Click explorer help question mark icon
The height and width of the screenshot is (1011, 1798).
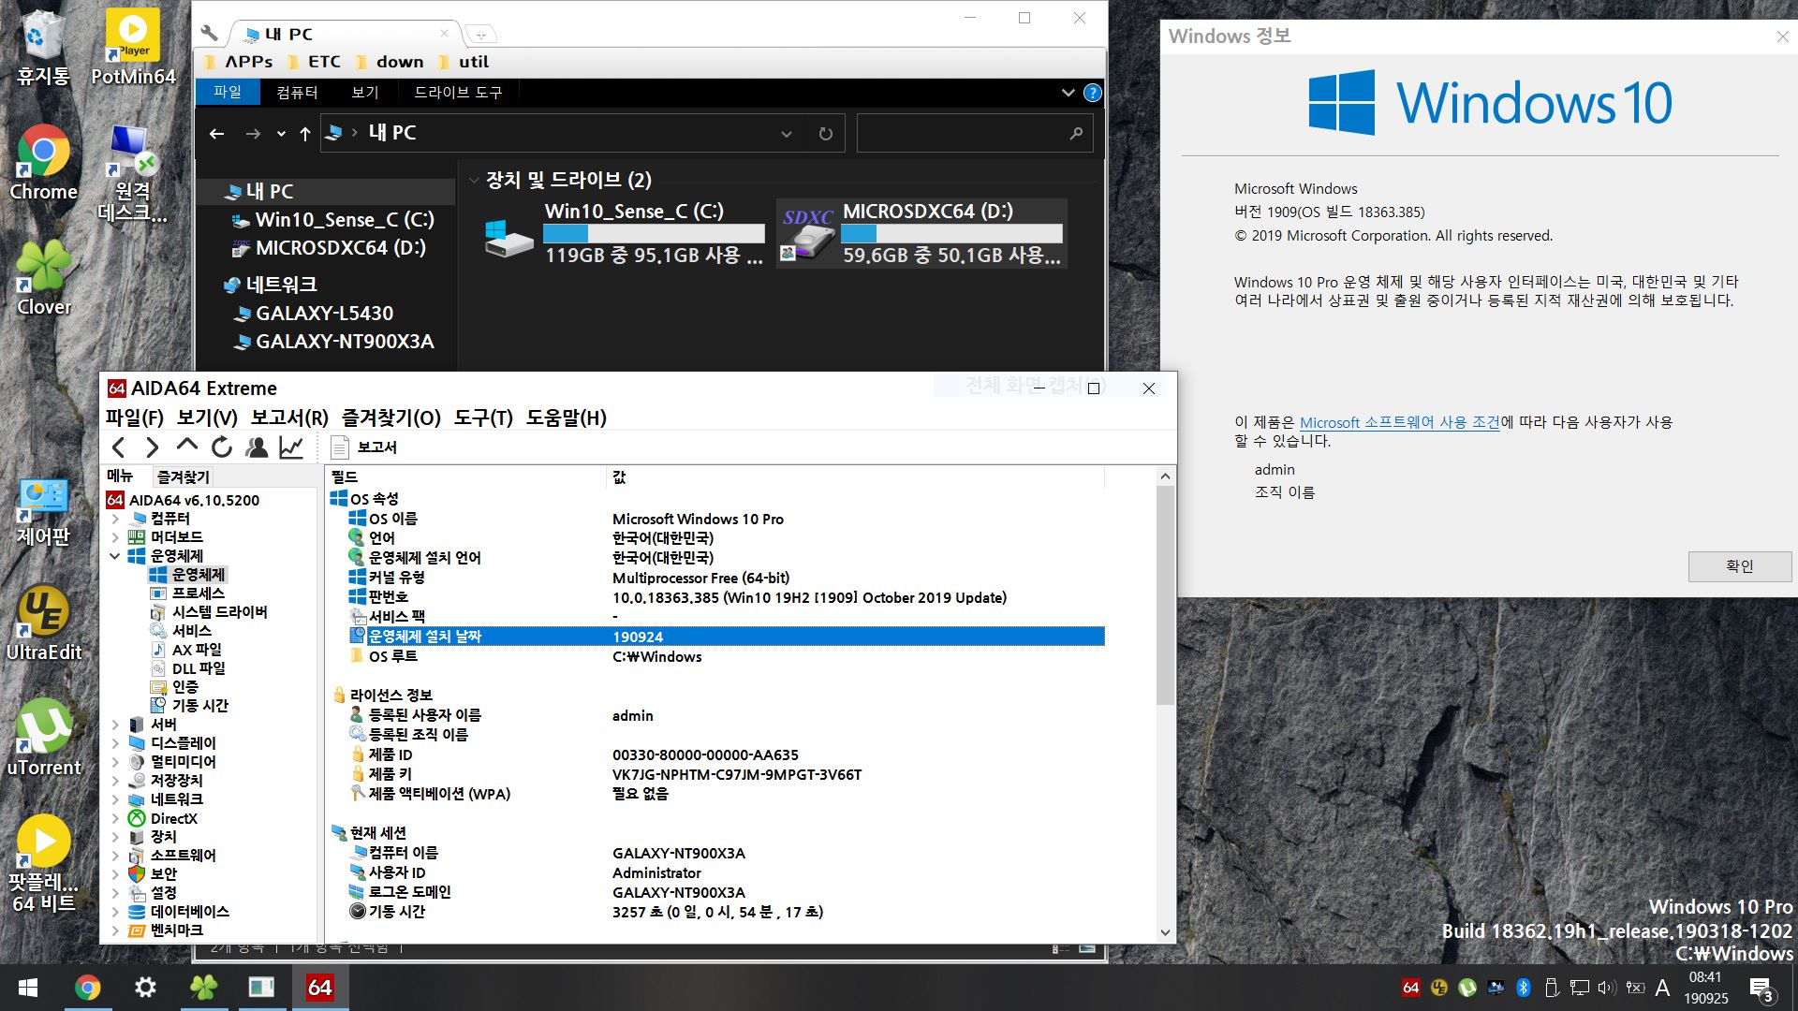point(1092,93)
